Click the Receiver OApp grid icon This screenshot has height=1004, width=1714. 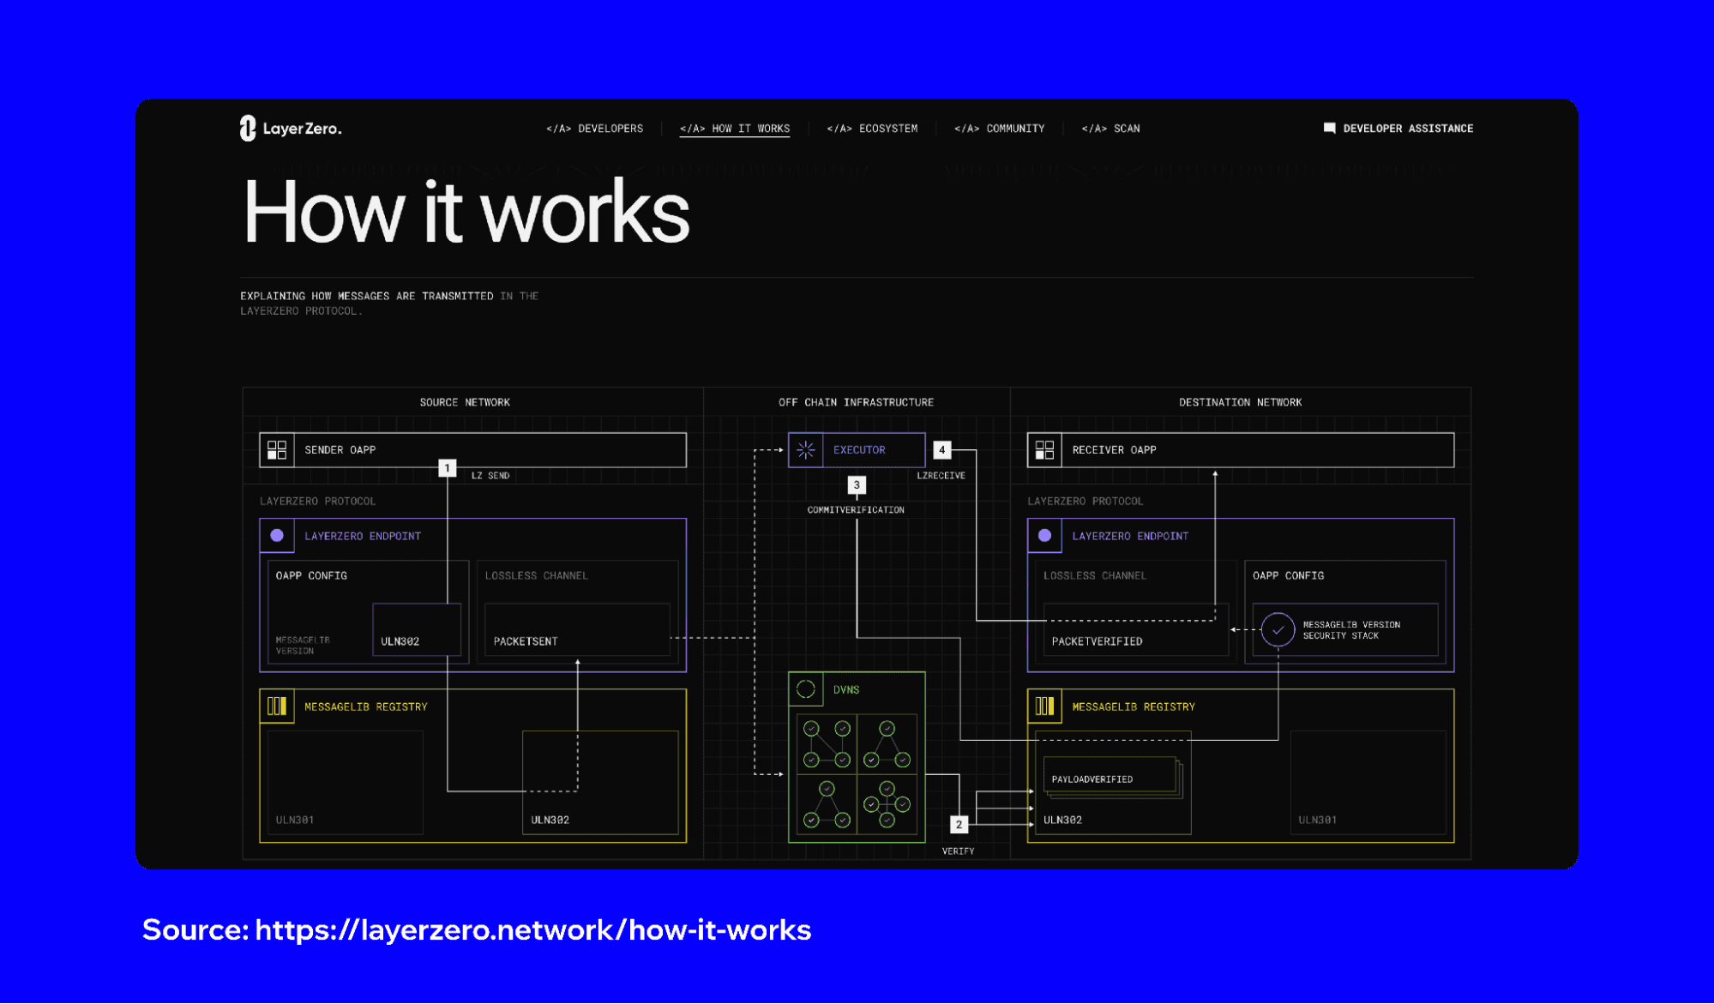coord(1043,448)
